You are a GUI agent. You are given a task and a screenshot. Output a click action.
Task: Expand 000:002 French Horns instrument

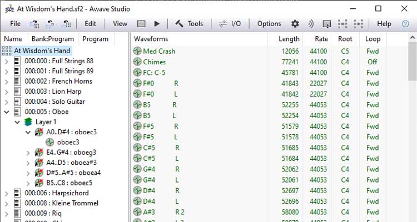(x=7, y=82)
